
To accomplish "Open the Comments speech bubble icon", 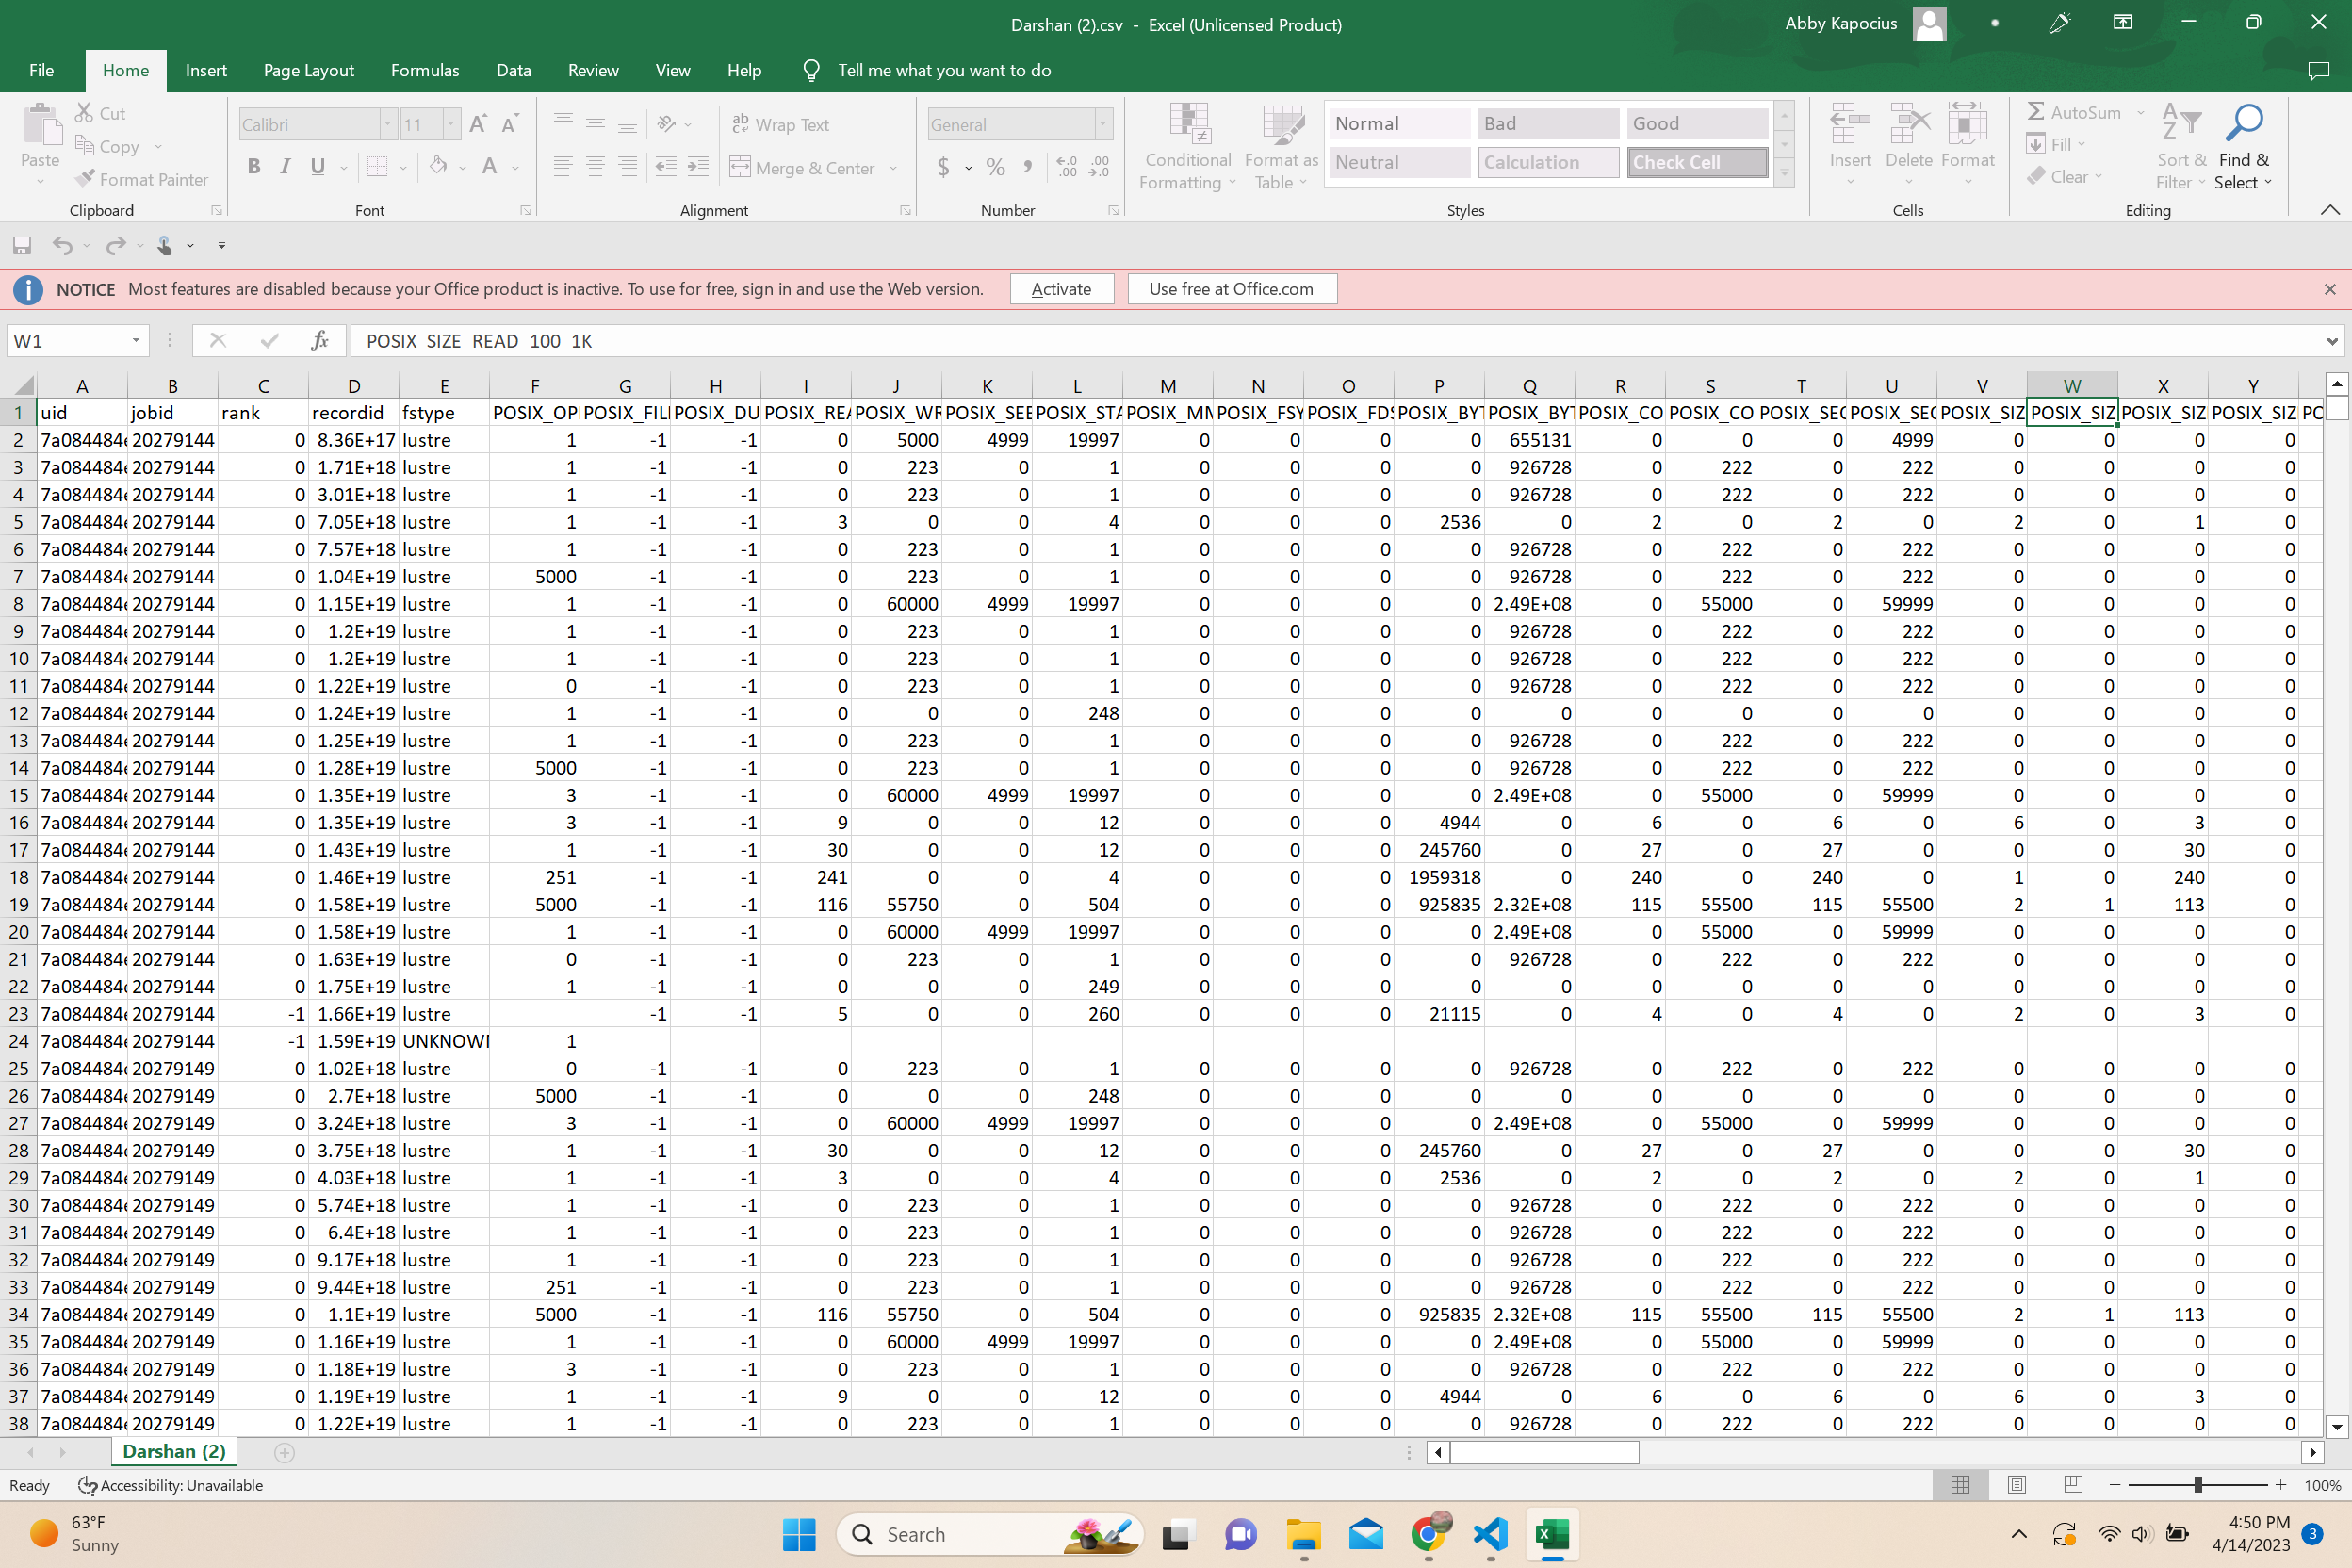I will [x=2317, y=70].
